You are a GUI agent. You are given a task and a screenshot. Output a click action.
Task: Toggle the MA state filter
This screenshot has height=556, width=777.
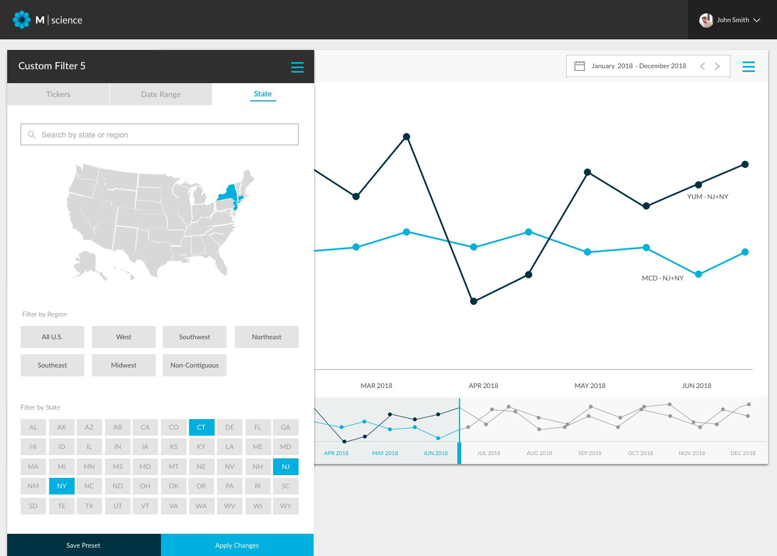33,467
